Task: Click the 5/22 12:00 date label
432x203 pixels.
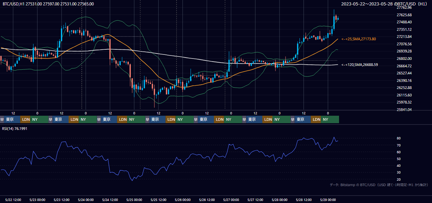Action: [x=14, y=200]
